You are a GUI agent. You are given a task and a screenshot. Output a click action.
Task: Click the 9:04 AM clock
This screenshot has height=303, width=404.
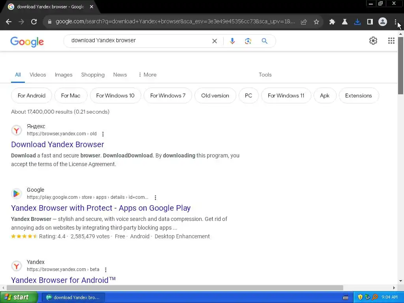389,297
